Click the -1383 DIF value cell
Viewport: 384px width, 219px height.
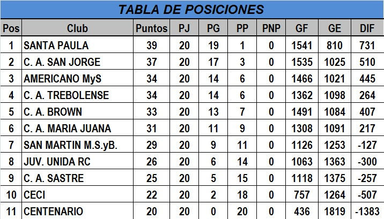[367, 211]
